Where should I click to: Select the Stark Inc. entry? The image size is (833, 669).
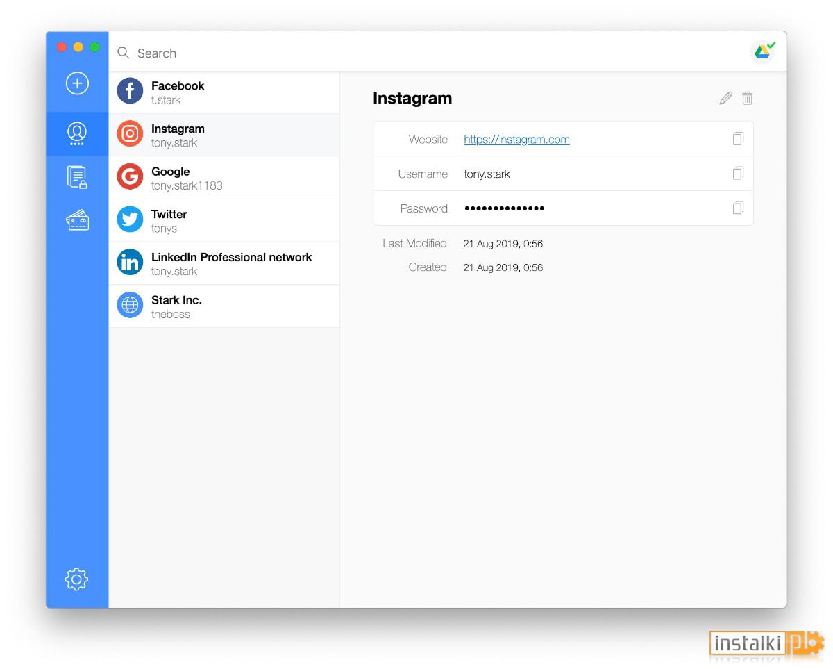224,306
